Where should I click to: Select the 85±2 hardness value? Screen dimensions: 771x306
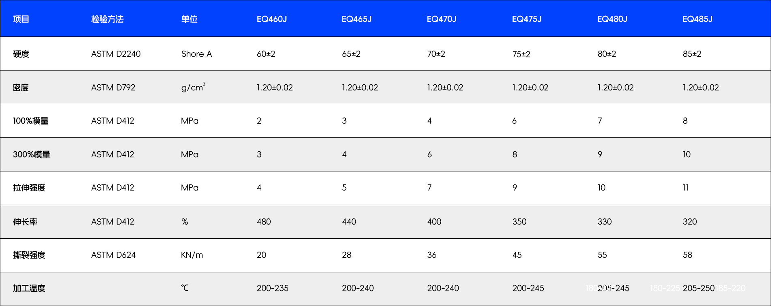(692, 54)
